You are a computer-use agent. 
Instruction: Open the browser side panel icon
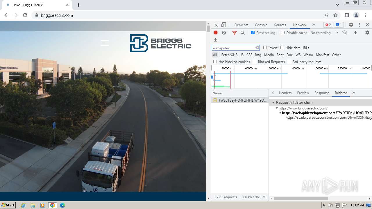[x=347, y=15]
